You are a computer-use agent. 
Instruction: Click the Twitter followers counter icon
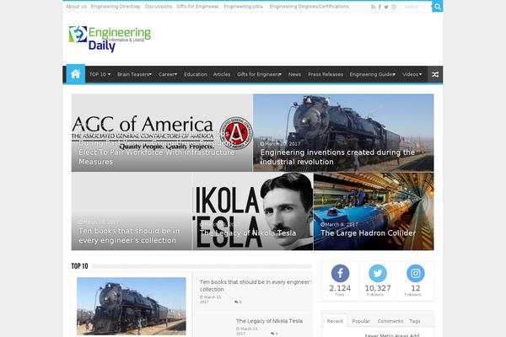pos(378,273)
